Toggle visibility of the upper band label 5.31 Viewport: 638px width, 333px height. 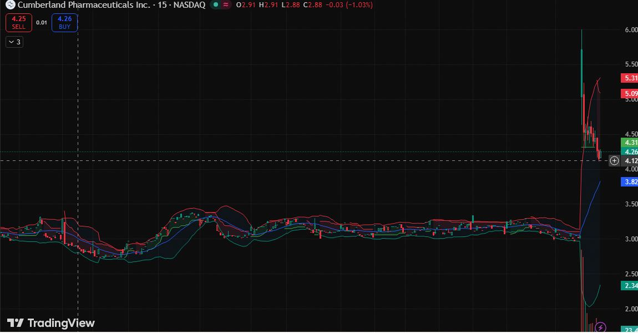click(x=629, y=78)
